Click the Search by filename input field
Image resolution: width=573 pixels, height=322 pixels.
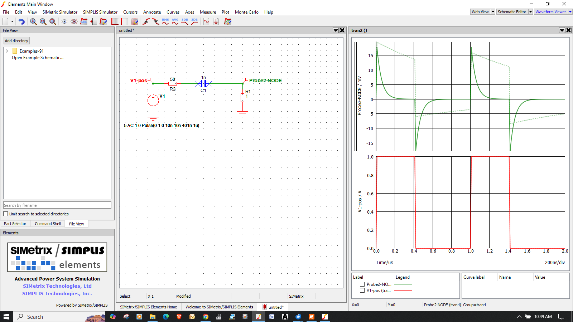click(57, 205)
